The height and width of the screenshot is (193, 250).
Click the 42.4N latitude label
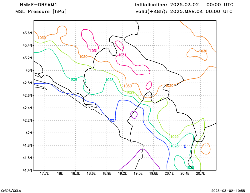tap(27, 108)
